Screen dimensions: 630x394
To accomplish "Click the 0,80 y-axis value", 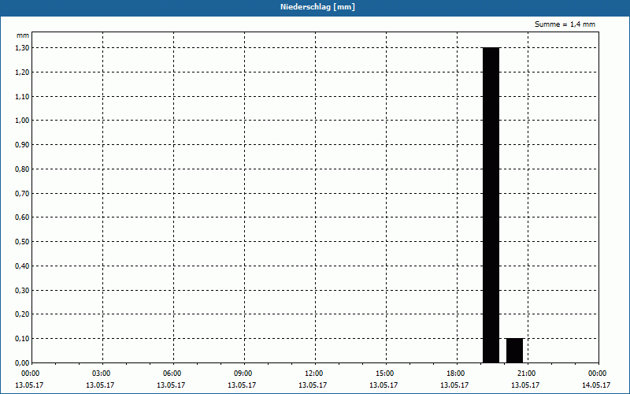I will (22, 169).
